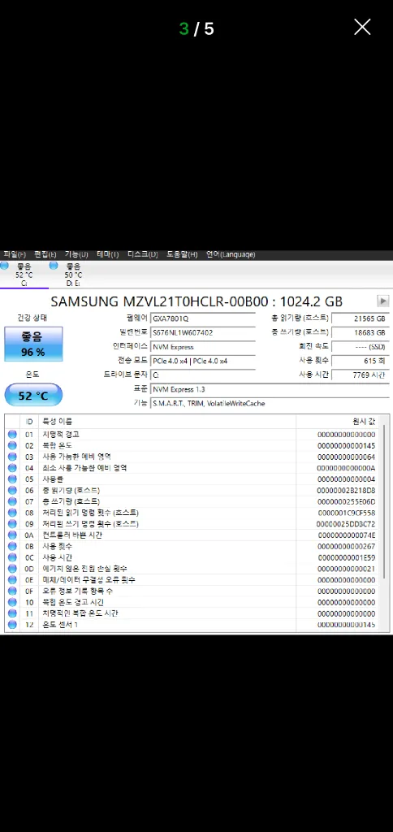The image size is (393, 832).
Task: Select raw value 0000000255E06D
Action: 346,501
